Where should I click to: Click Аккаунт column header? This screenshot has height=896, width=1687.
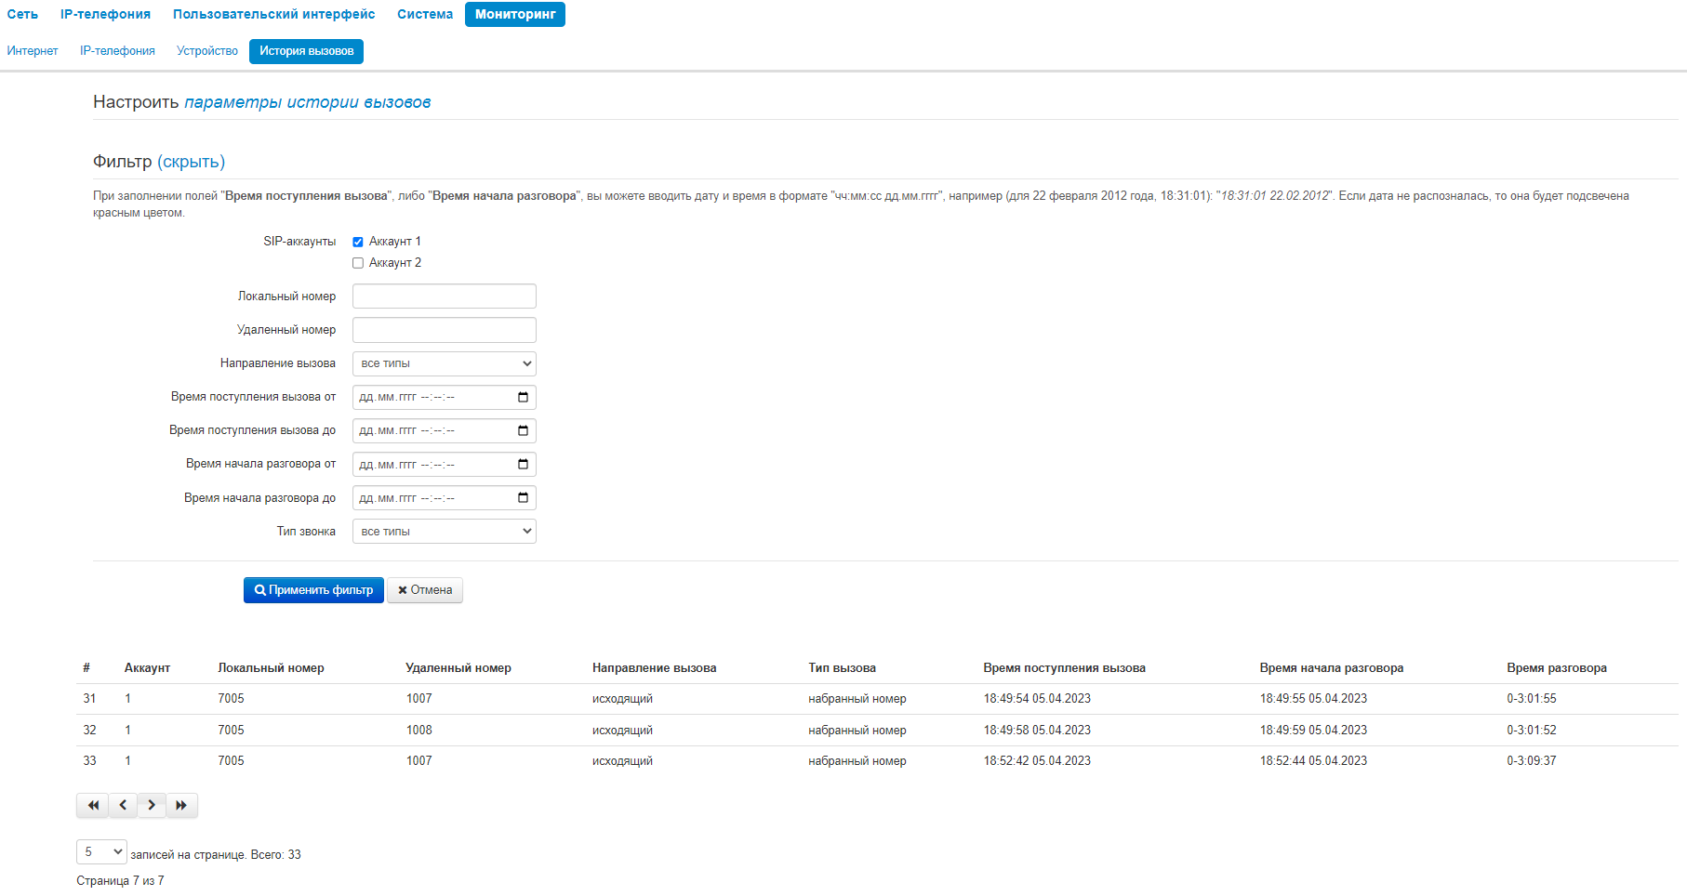[x=147, y=668]
